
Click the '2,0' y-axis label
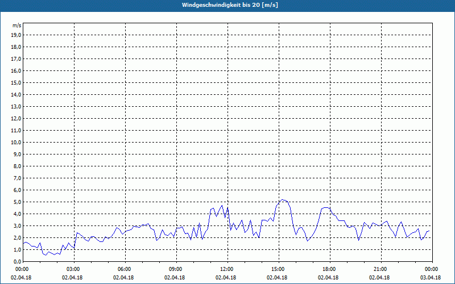[x=17, y=237]
